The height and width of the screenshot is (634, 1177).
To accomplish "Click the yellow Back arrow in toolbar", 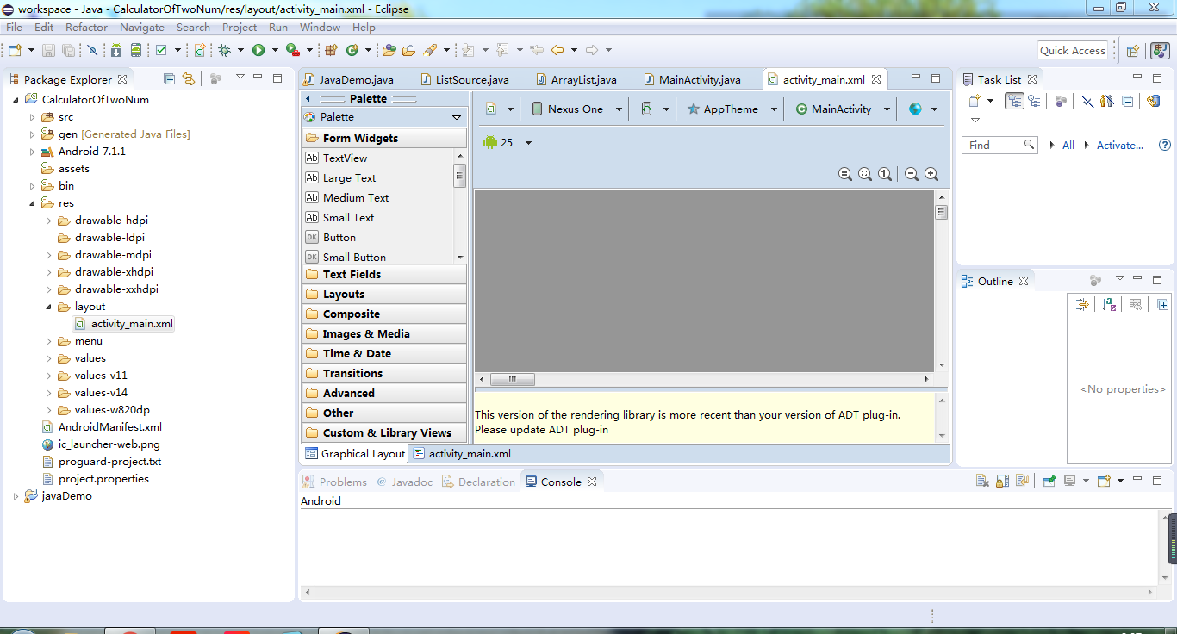I will coord(557,50).
